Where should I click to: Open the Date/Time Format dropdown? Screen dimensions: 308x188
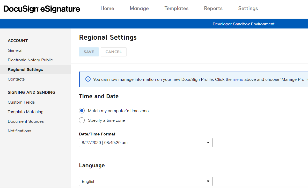[x=145, y=143]
